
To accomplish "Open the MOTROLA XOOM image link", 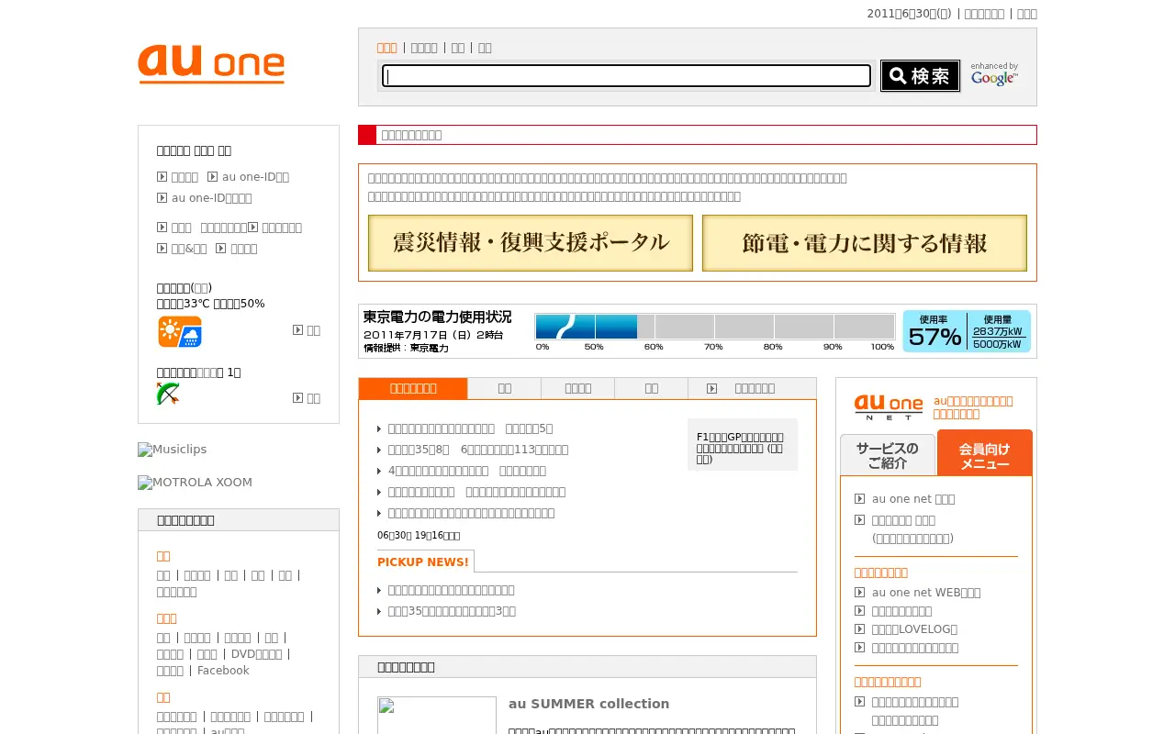I will tap(195, 483).
